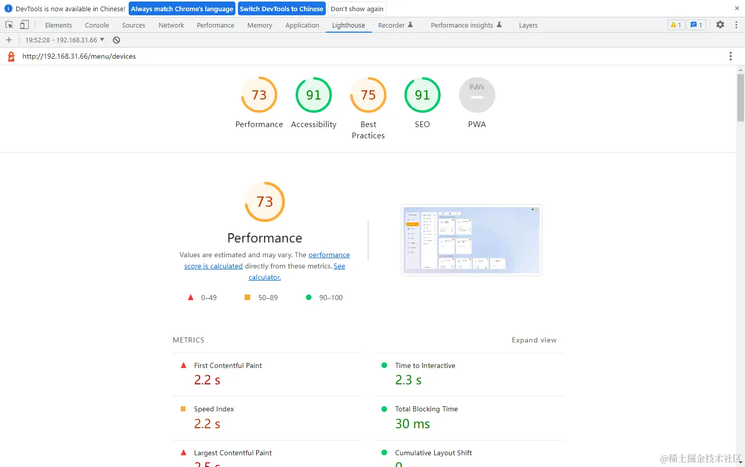Click the 50–89 legend label
This screenshot has height=467, width=745.
coord(268,298)
